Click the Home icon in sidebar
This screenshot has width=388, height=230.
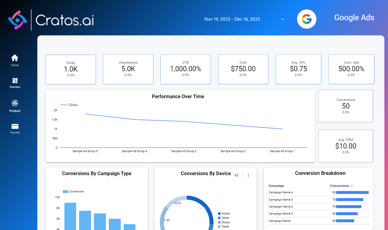15,58
